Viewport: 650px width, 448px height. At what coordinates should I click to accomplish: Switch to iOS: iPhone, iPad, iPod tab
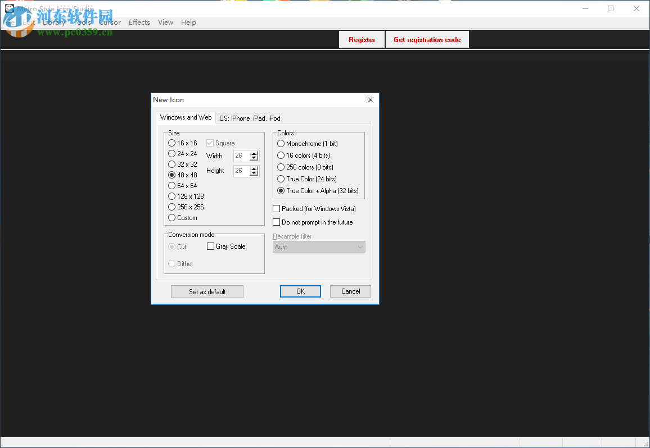(x=249, y=118)
